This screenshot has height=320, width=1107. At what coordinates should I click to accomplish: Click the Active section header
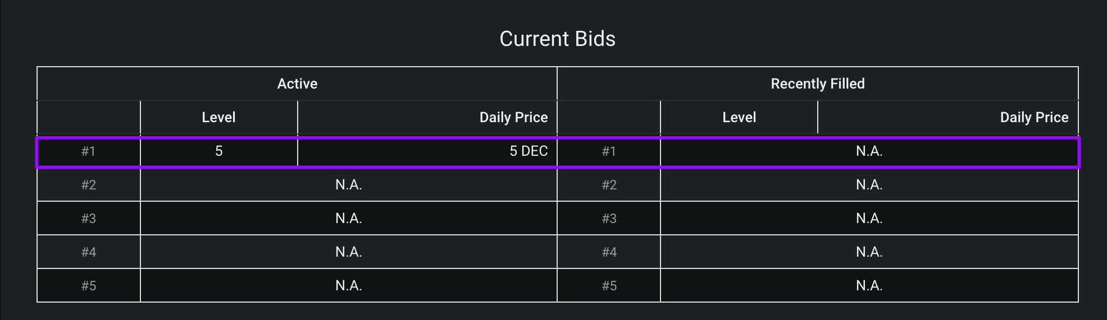click(x=297, y=84)
